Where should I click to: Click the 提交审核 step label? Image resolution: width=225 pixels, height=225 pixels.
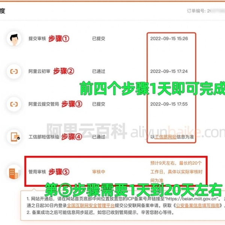coord(37,39)
